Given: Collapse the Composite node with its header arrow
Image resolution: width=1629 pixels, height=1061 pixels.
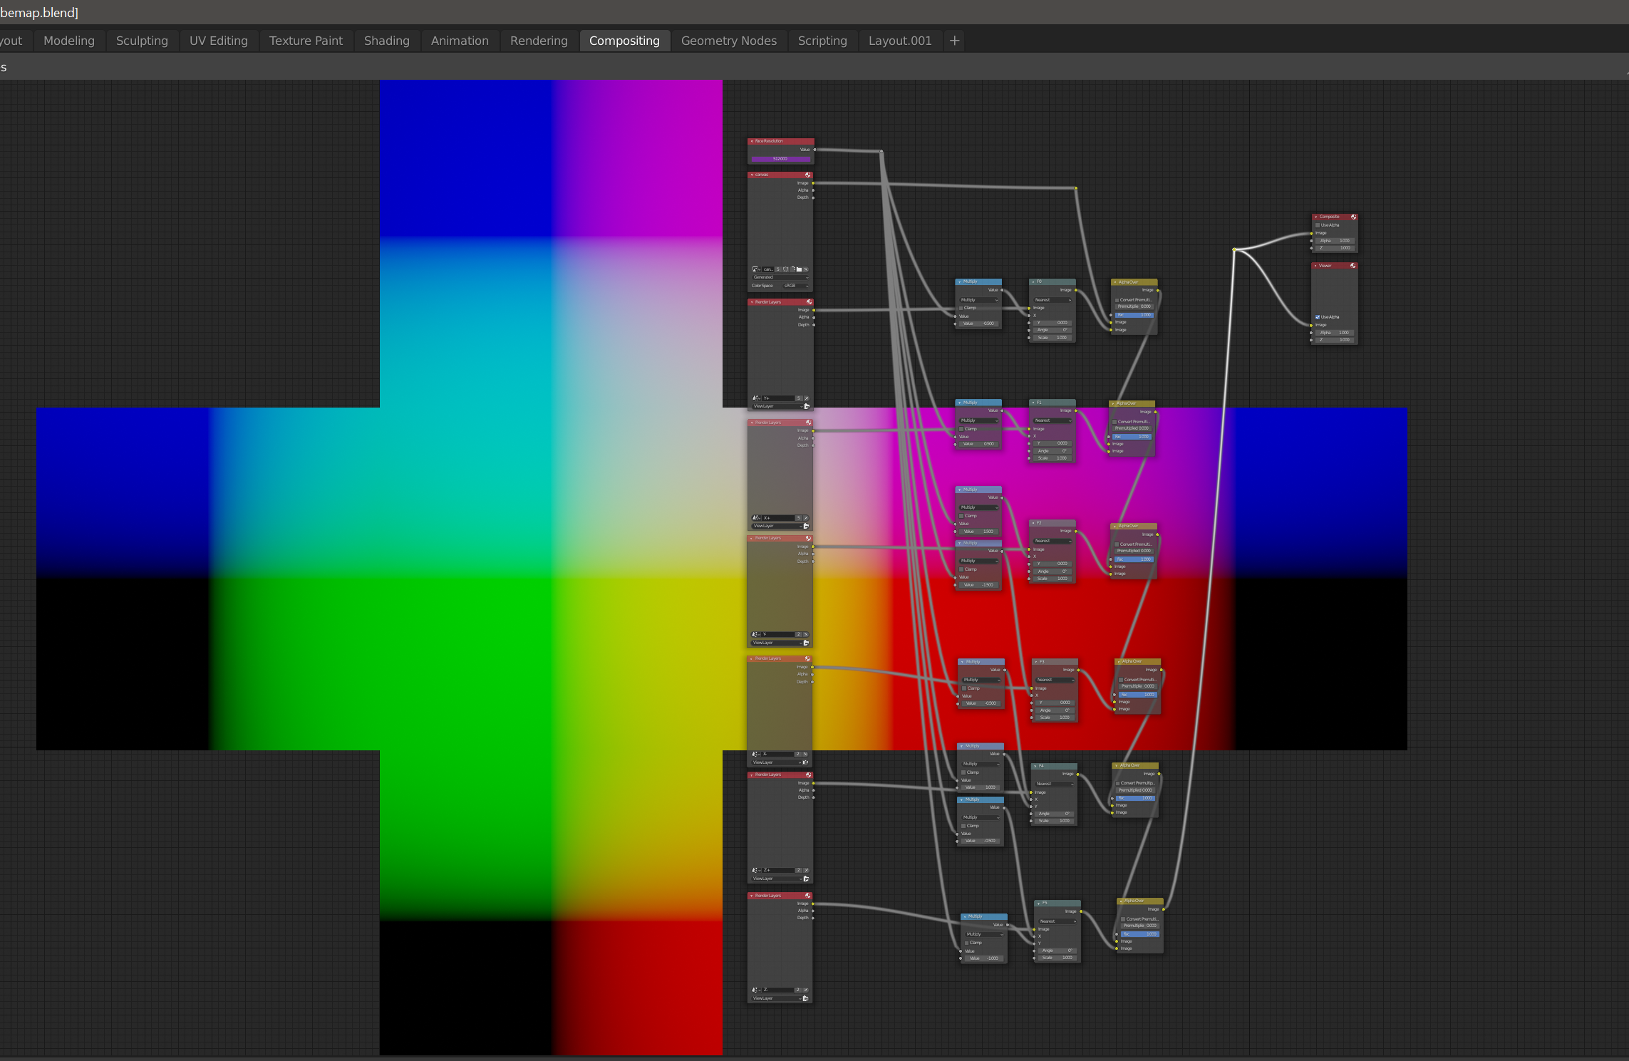Looking at the screenshot, I should (x=1316, y=217).
